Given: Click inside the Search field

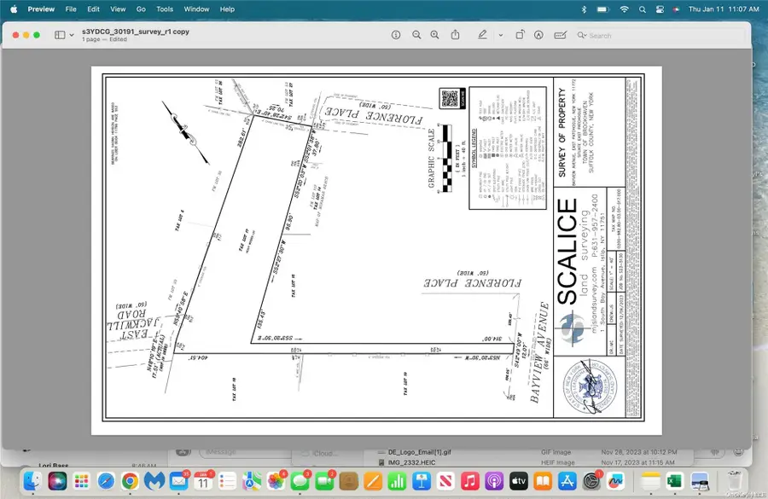Looking at the screenshot, I should pos(606,35).
